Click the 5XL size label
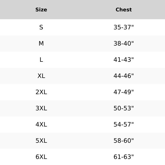165x165 pixels. 41,141
